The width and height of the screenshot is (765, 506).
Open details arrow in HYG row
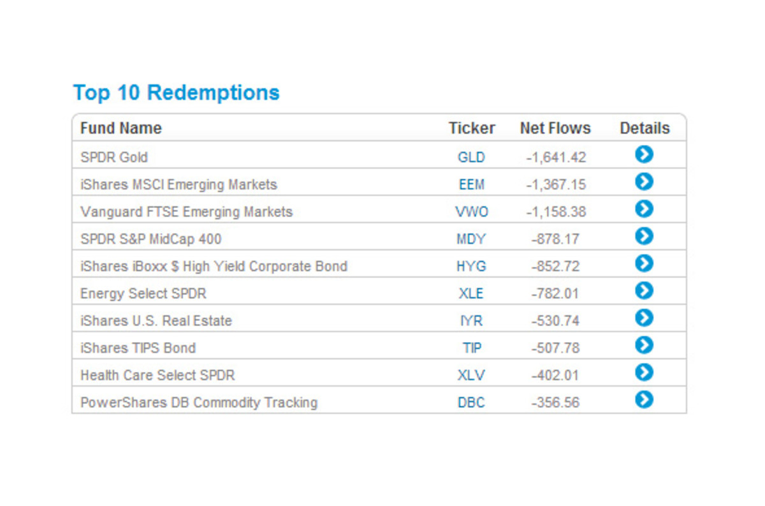click(644, 263)
